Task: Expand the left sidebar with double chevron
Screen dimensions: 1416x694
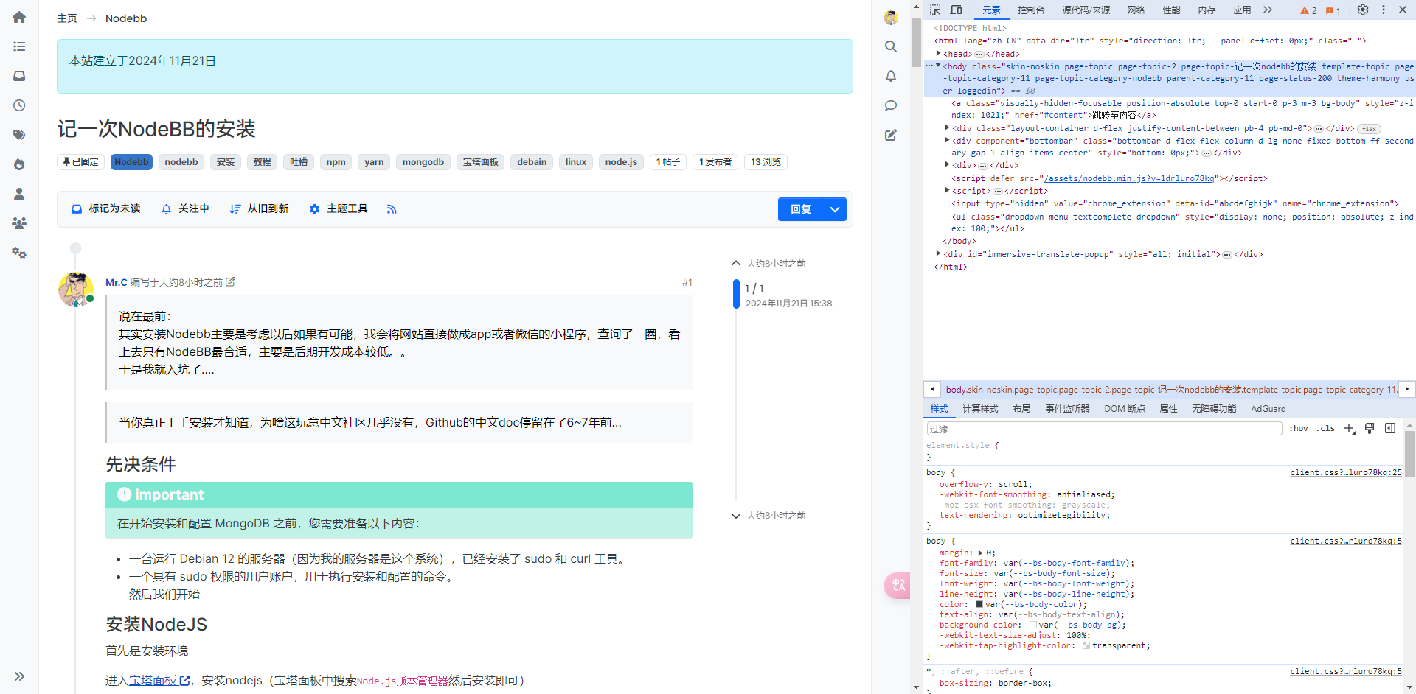Action: (19, 676)
